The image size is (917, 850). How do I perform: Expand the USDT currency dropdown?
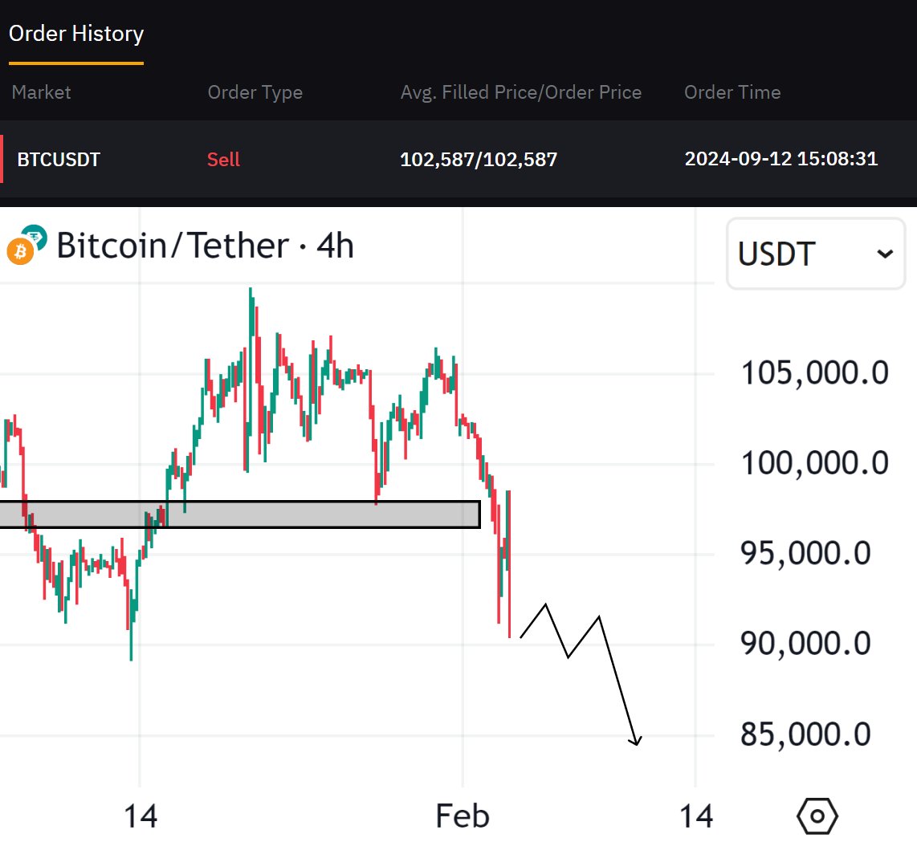(816, 254)
